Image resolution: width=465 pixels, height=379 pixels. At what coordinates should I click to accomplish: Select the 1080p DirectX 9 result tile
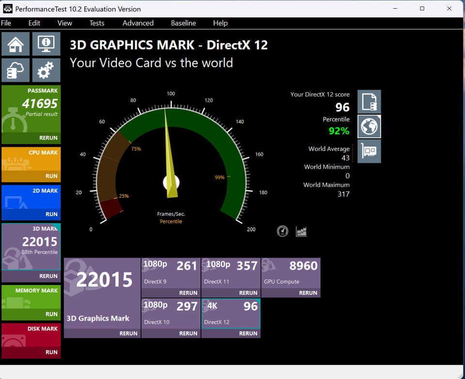point(170,273)
